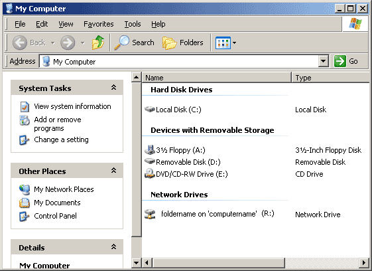Select Local Disk (C:) drive icon
Screen dimensions: 372x271
coord(149,110)
